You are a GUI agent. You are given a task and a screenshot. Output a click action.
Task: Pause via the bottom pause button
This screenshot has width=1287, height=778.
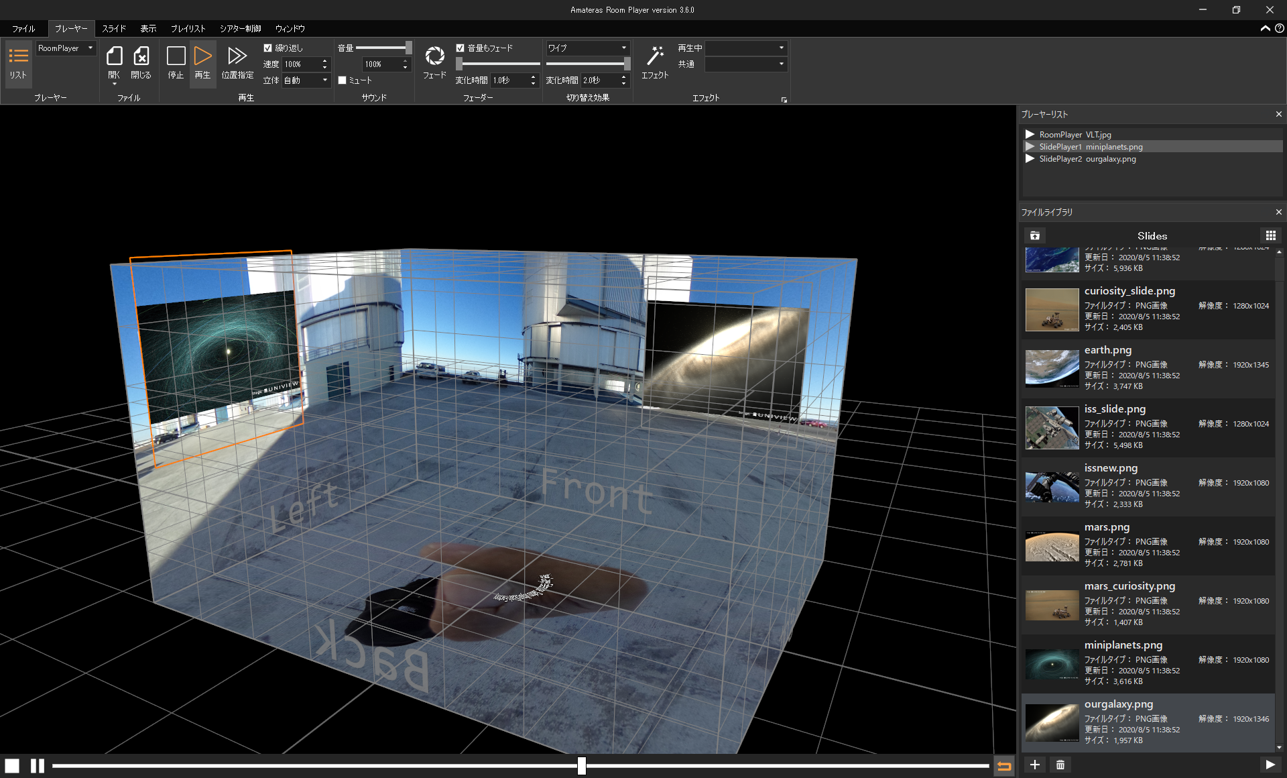pyautogui.click(x=38, y=765)
